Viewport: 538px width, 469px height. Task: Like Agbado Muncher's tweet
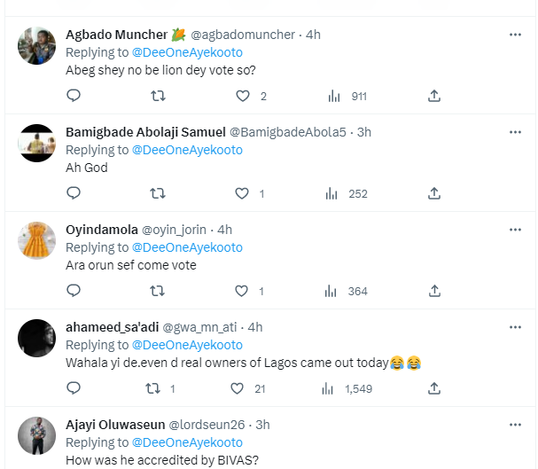(242, 96)
